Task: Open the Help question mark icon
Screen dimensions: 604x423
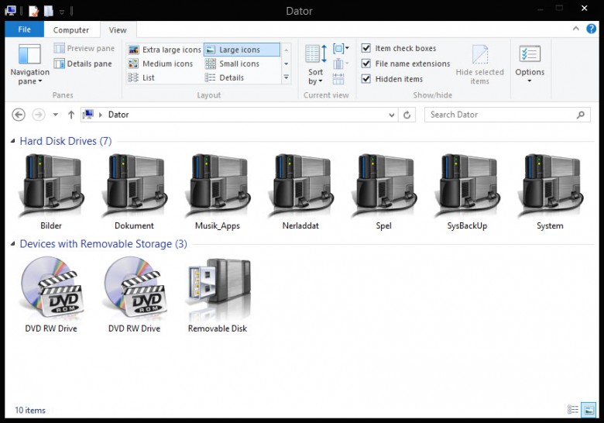Action: [x=592, y=29]
